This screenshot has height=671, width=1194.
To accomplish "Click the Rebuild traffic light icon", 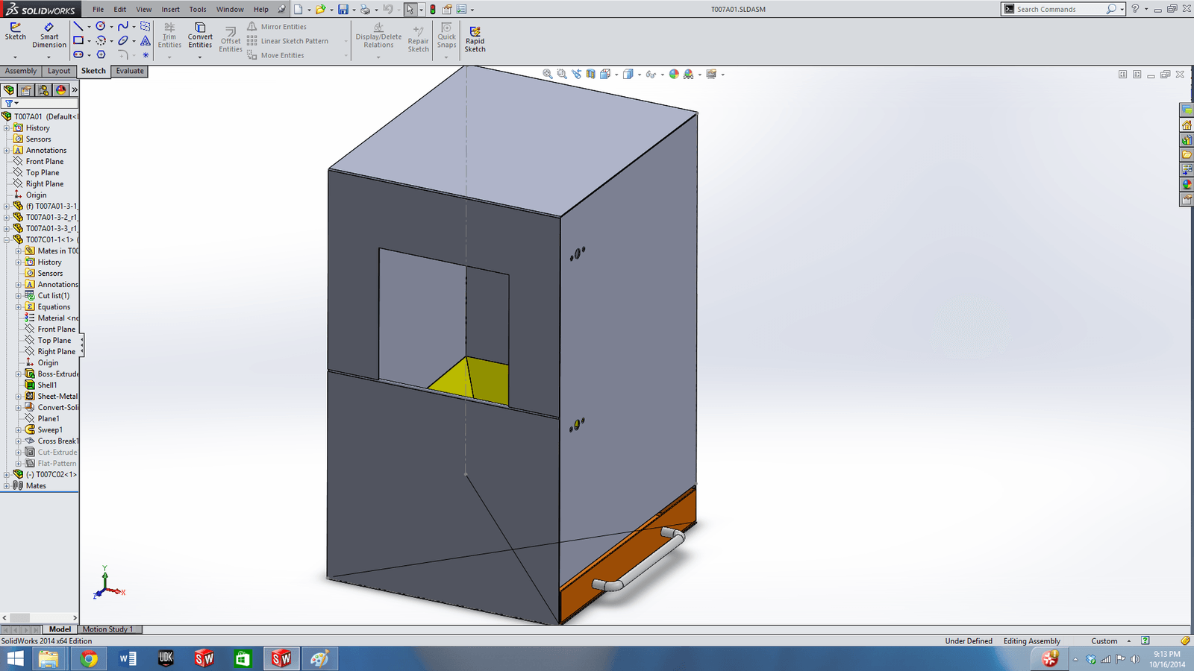I will pyautogui.click(x=432, y=10).
